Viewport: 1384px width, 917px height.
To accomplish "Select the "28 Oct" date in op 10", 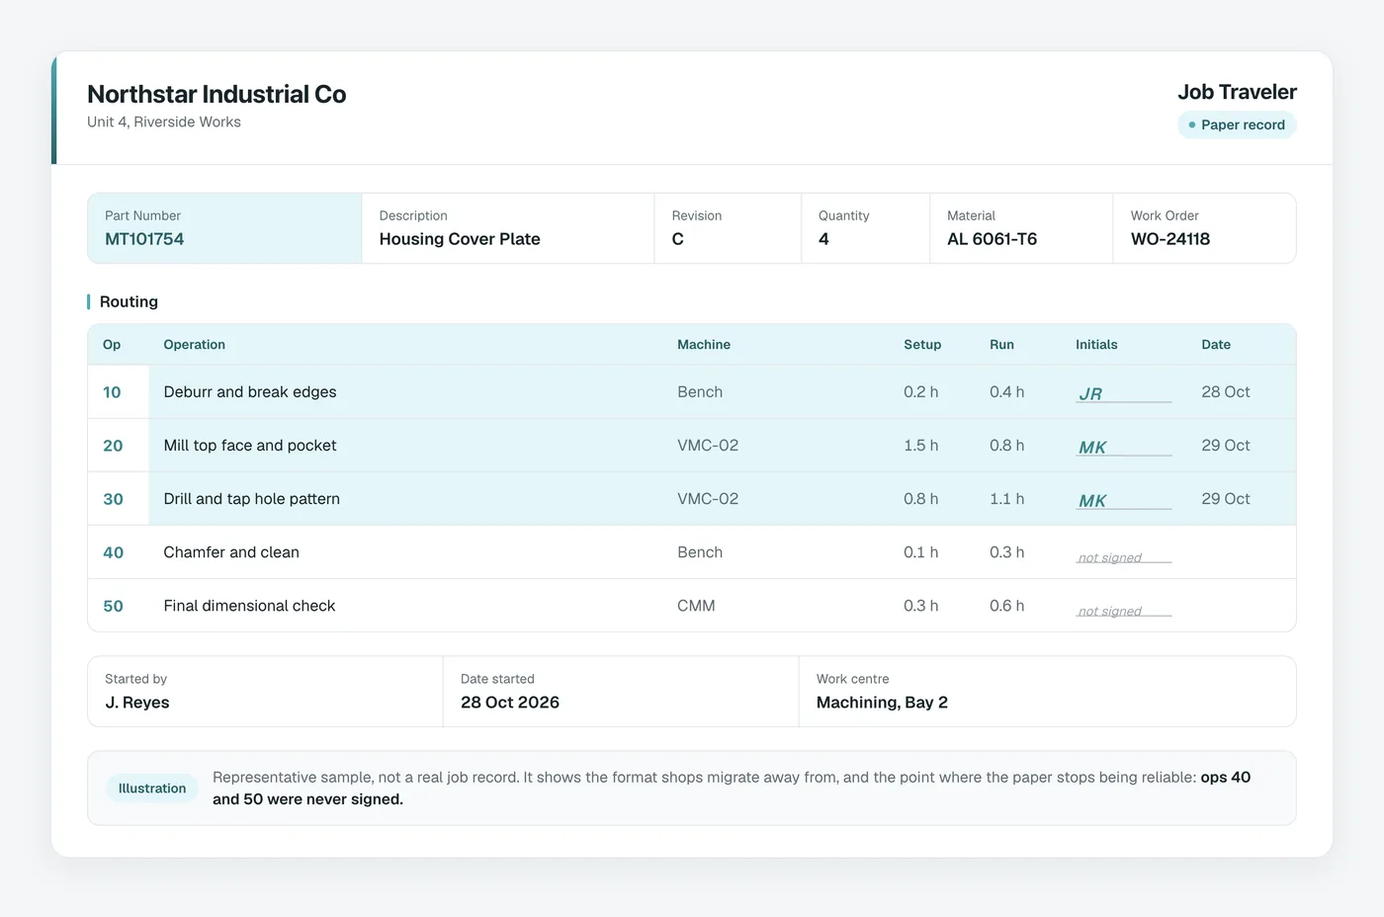I will (1226, 392).
